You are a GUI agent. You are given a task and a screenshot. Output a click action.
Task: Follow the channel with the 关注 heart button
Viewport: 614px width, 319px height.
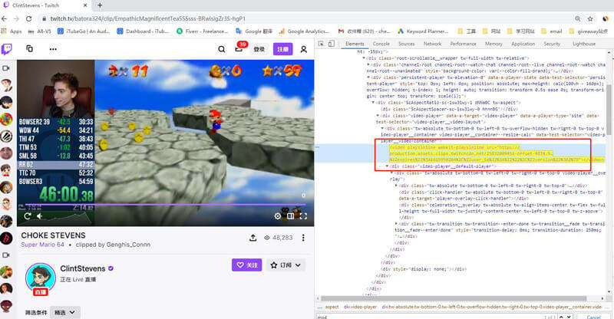pyautogui.click(x=246, y=265)
